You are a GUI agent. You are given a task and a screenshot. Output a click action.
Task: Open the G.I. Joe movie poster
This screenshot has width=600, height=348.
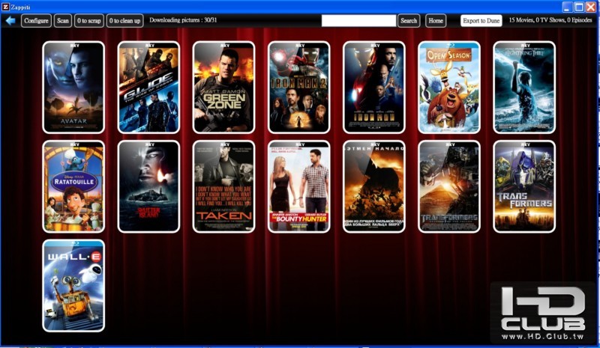point(148,88)
